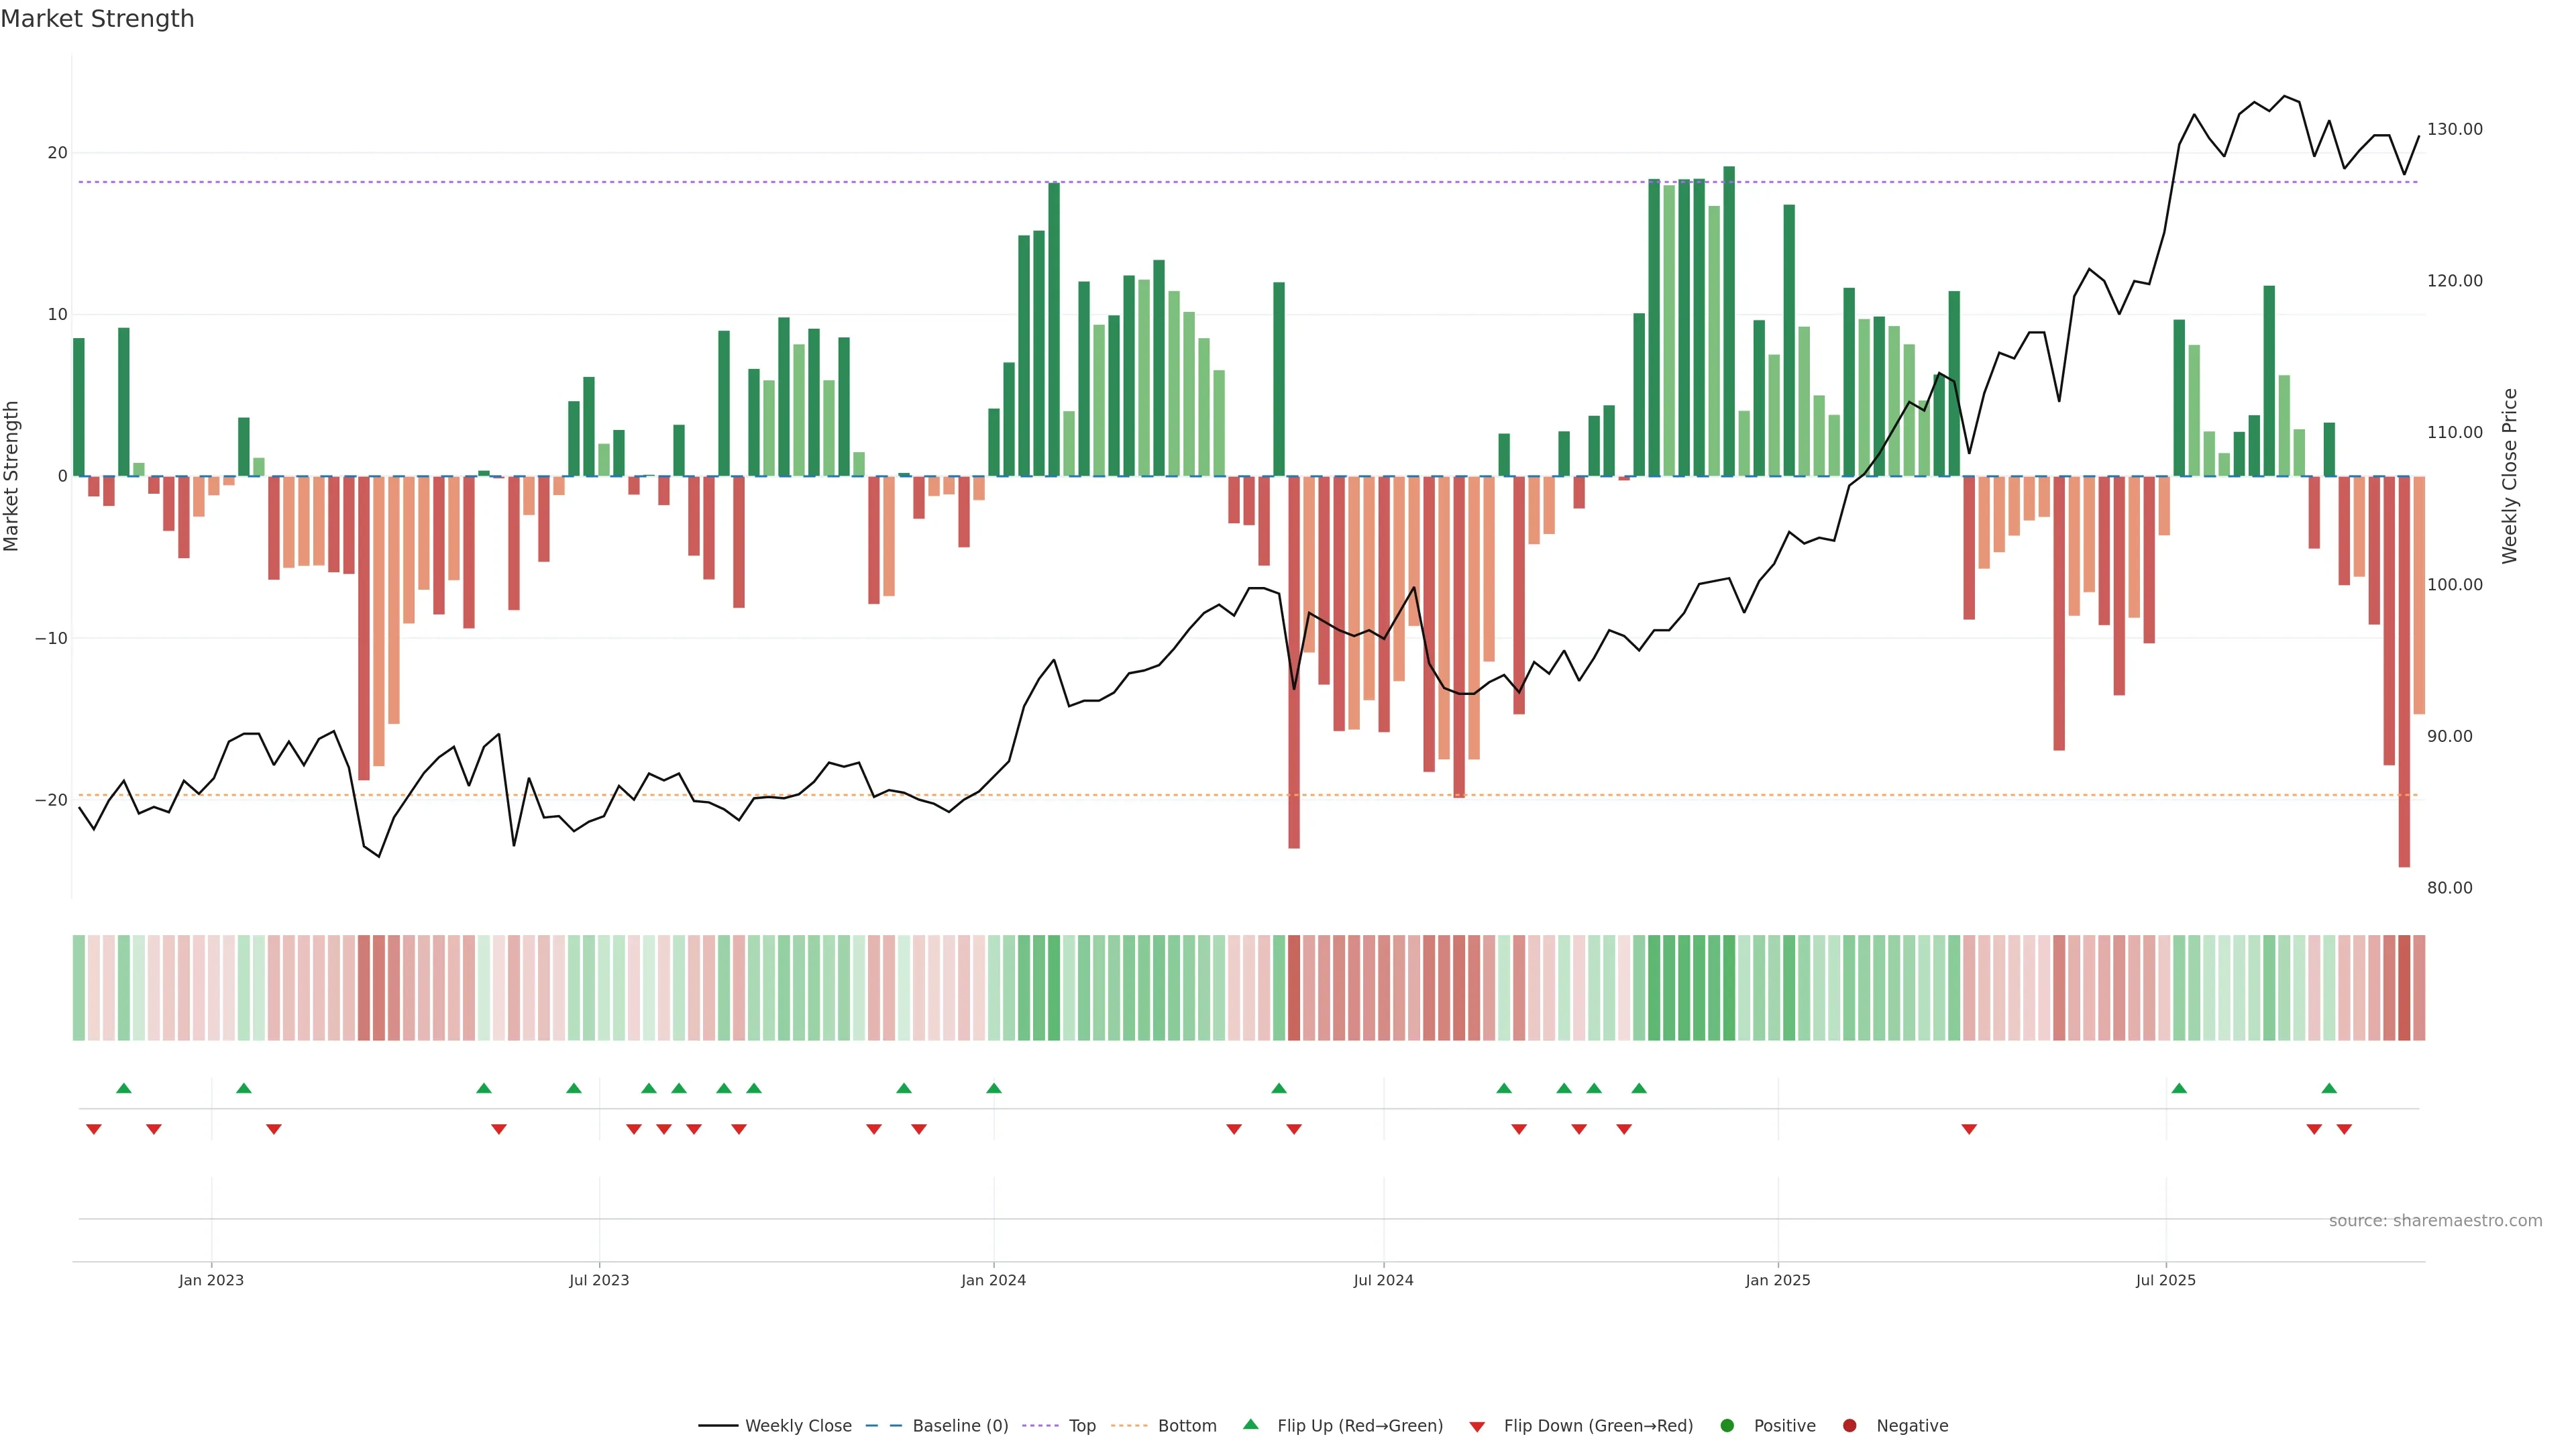The height and width of the screenshot is (1449, 2576).
Task: Click the first heatmap strip cell
Action: (x=79, y=988)
